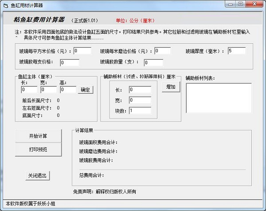The image size is (266, 211).
Task: Start calculation with 开始计算 button
Action: coord(38,136)
